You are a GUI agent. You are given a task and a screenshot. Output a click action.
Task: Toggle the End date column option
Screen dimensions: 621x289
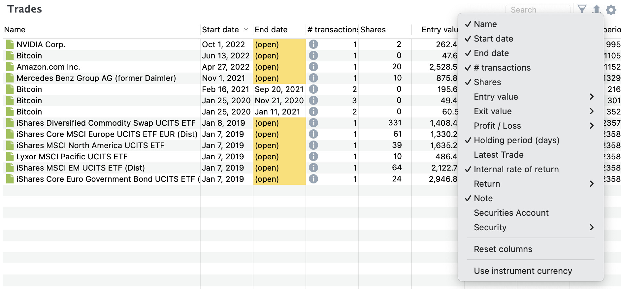pyautogui.click(x=531, y=53)
